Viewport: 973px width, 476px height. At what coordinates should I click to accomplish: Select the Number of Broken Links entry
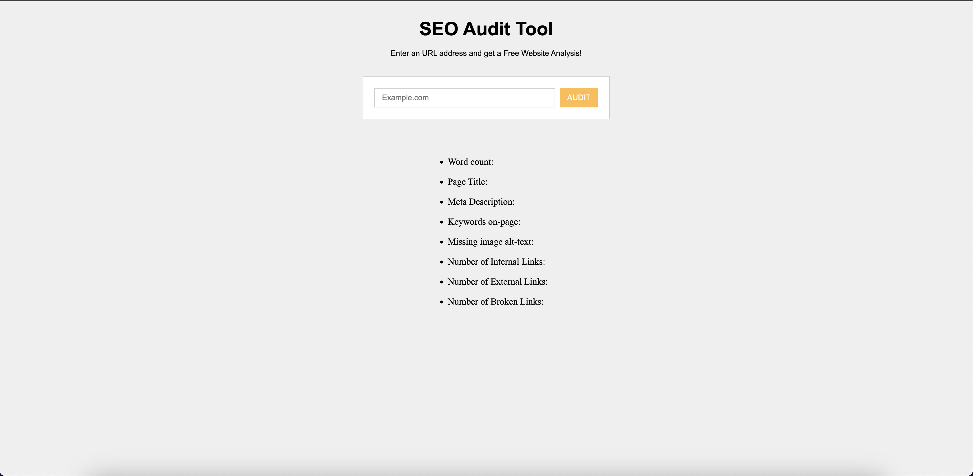(x=495, y=302)
